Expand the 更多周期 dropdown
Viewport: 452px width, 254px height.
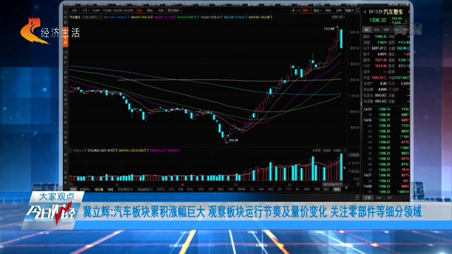[174, 11]
